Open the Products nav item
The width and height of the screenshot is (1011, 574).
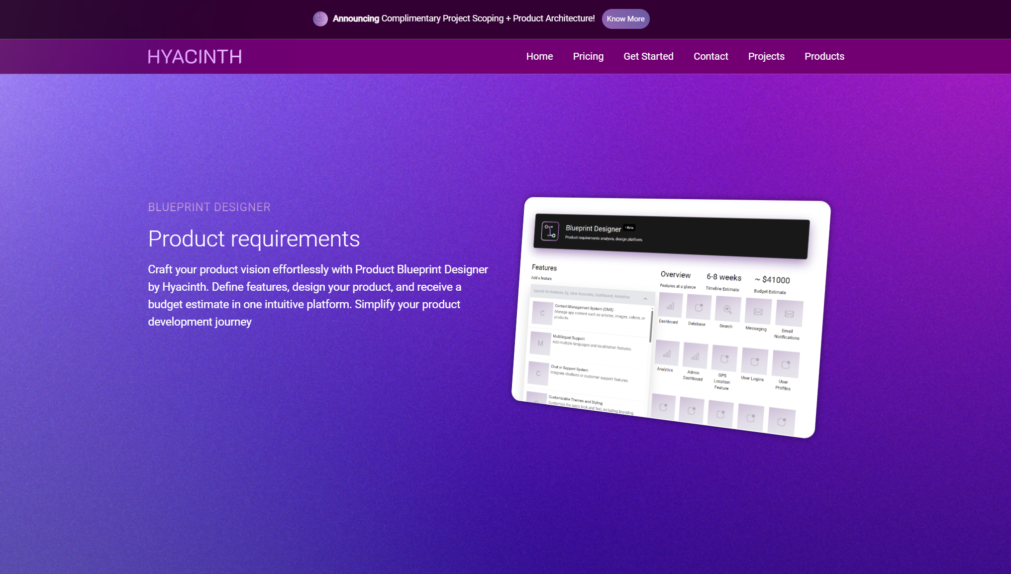824,56
